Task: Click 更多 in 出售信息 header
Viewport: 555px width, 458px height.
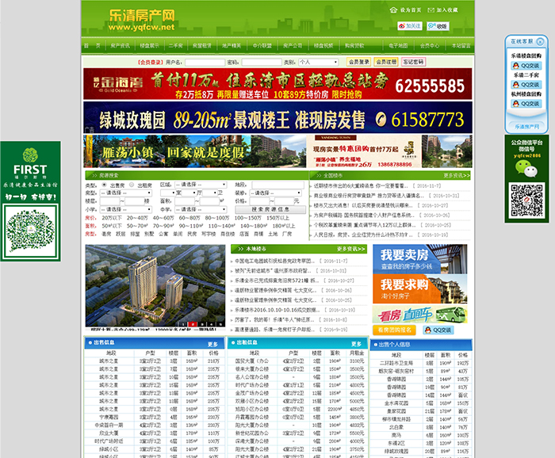Action: (x=212, y=344)
